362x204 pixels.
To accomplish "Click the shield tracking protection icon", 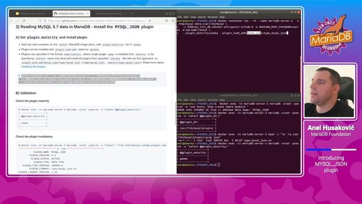I will click(x=40, y=21).
